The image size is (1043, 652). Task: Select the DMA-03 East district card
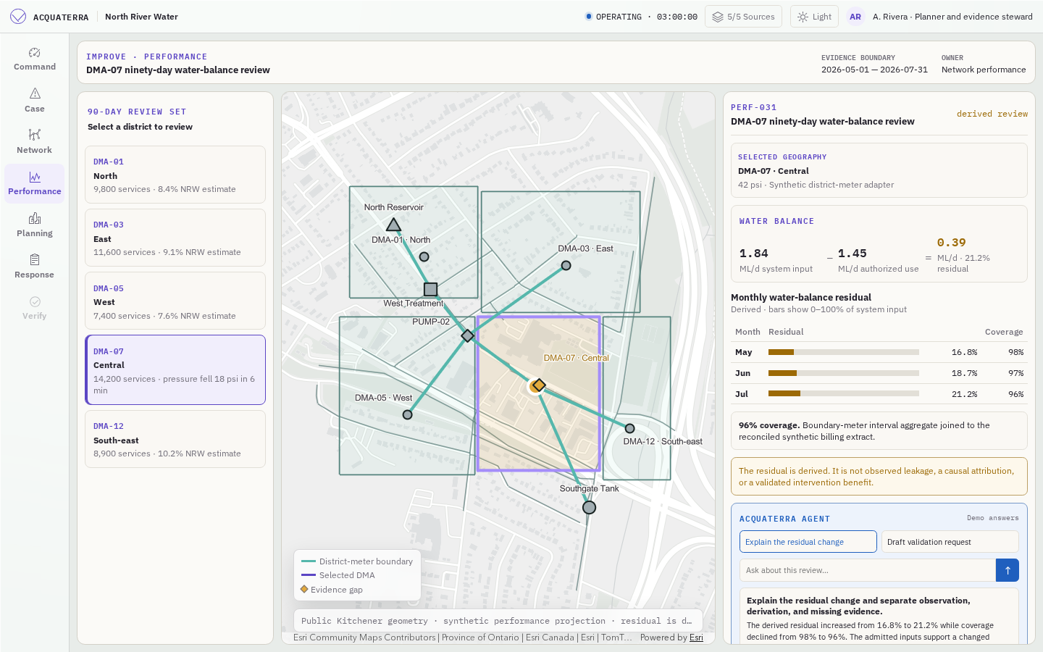(175, 238)
